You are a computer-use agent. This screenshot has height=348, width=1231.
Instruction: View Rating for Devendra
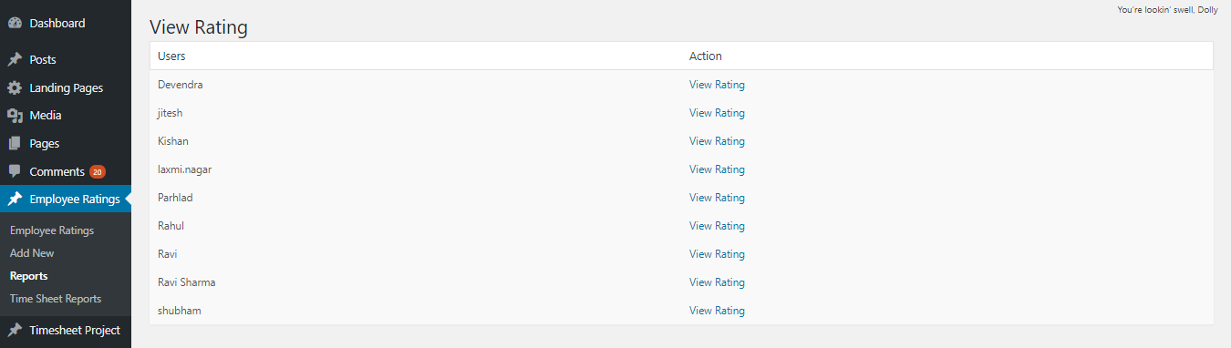coord(717,85)
